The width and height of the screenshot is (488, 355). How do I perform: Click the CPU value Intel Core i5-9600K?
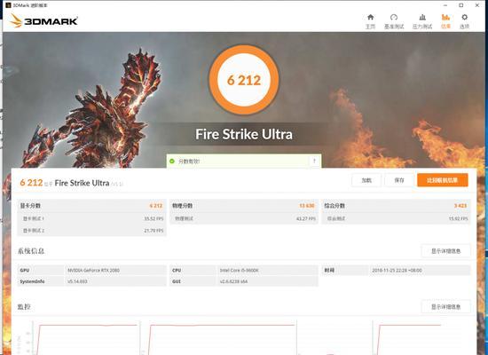point(239,271)
